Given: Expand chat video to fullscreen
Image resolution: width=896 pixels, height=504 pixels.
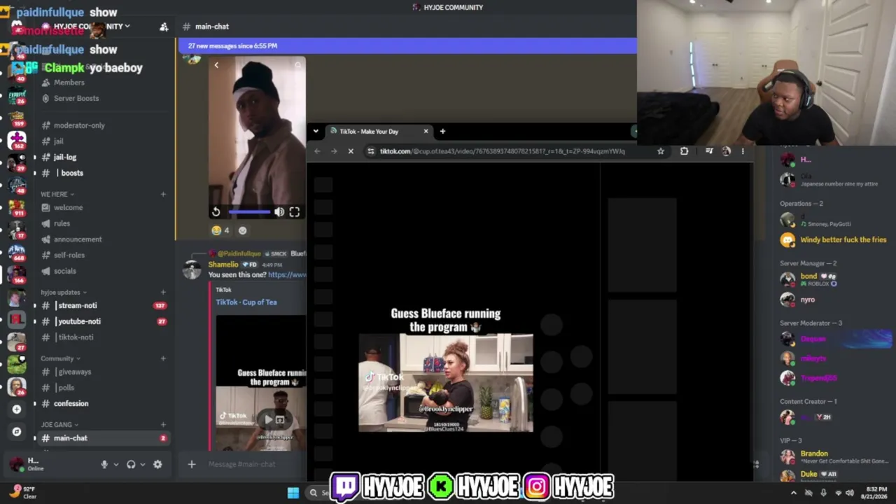Looking at the screenshot, I should [x=295, y=212].
